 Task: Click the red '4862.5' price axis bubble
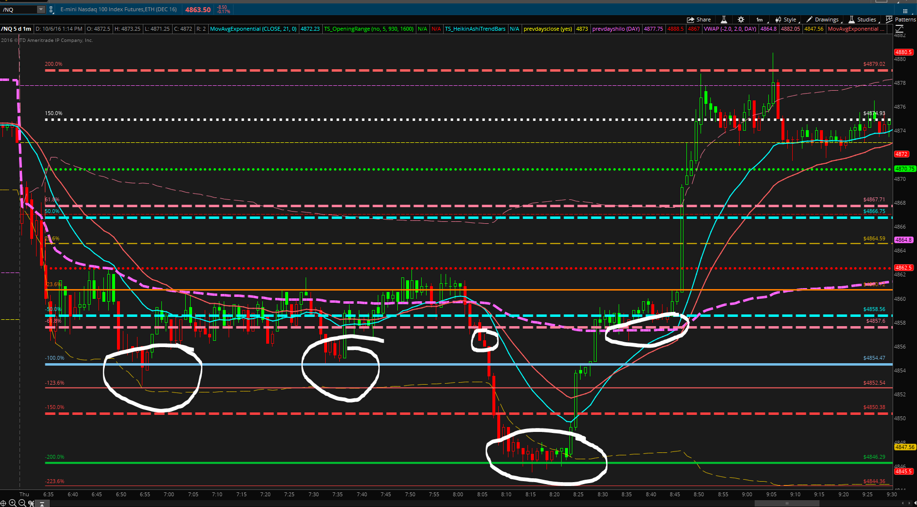point(903,268)
